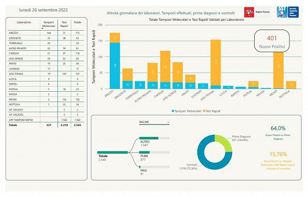
Task: Click the Test Rapidi legend dot
Action: pos(204,111)
